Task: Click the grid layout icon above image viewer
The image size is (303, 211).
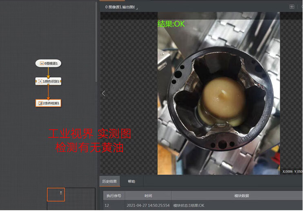Action: (x=292, y=6)
